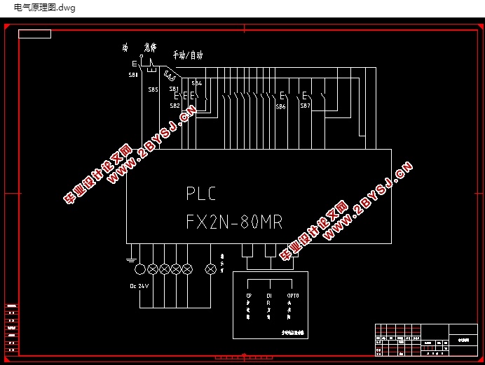Select the SB2 pushbutton label

click(175, 106)
